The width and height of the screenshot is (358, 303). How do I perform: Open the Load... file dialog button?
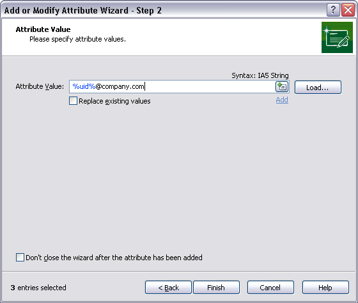[318, 87]
